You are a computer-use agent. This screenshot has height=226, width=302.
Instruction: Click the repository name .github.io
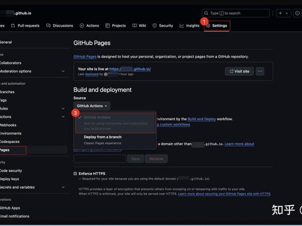pyautogui.click(x=22, y=13)
